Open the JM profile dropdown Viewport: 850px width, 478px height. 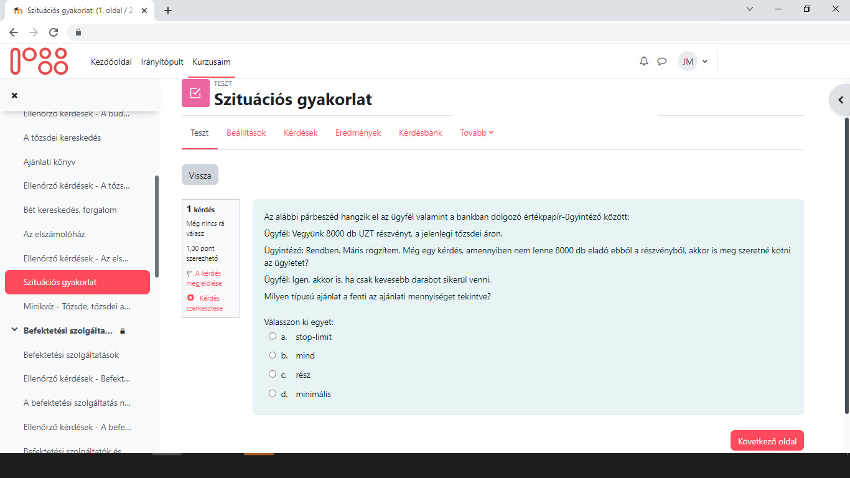point(693,61)
